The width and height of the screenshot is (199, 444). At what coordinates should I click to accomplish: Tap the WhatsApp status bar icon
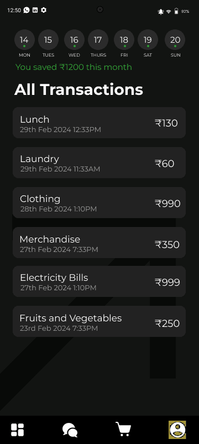[x=27, y=10]
